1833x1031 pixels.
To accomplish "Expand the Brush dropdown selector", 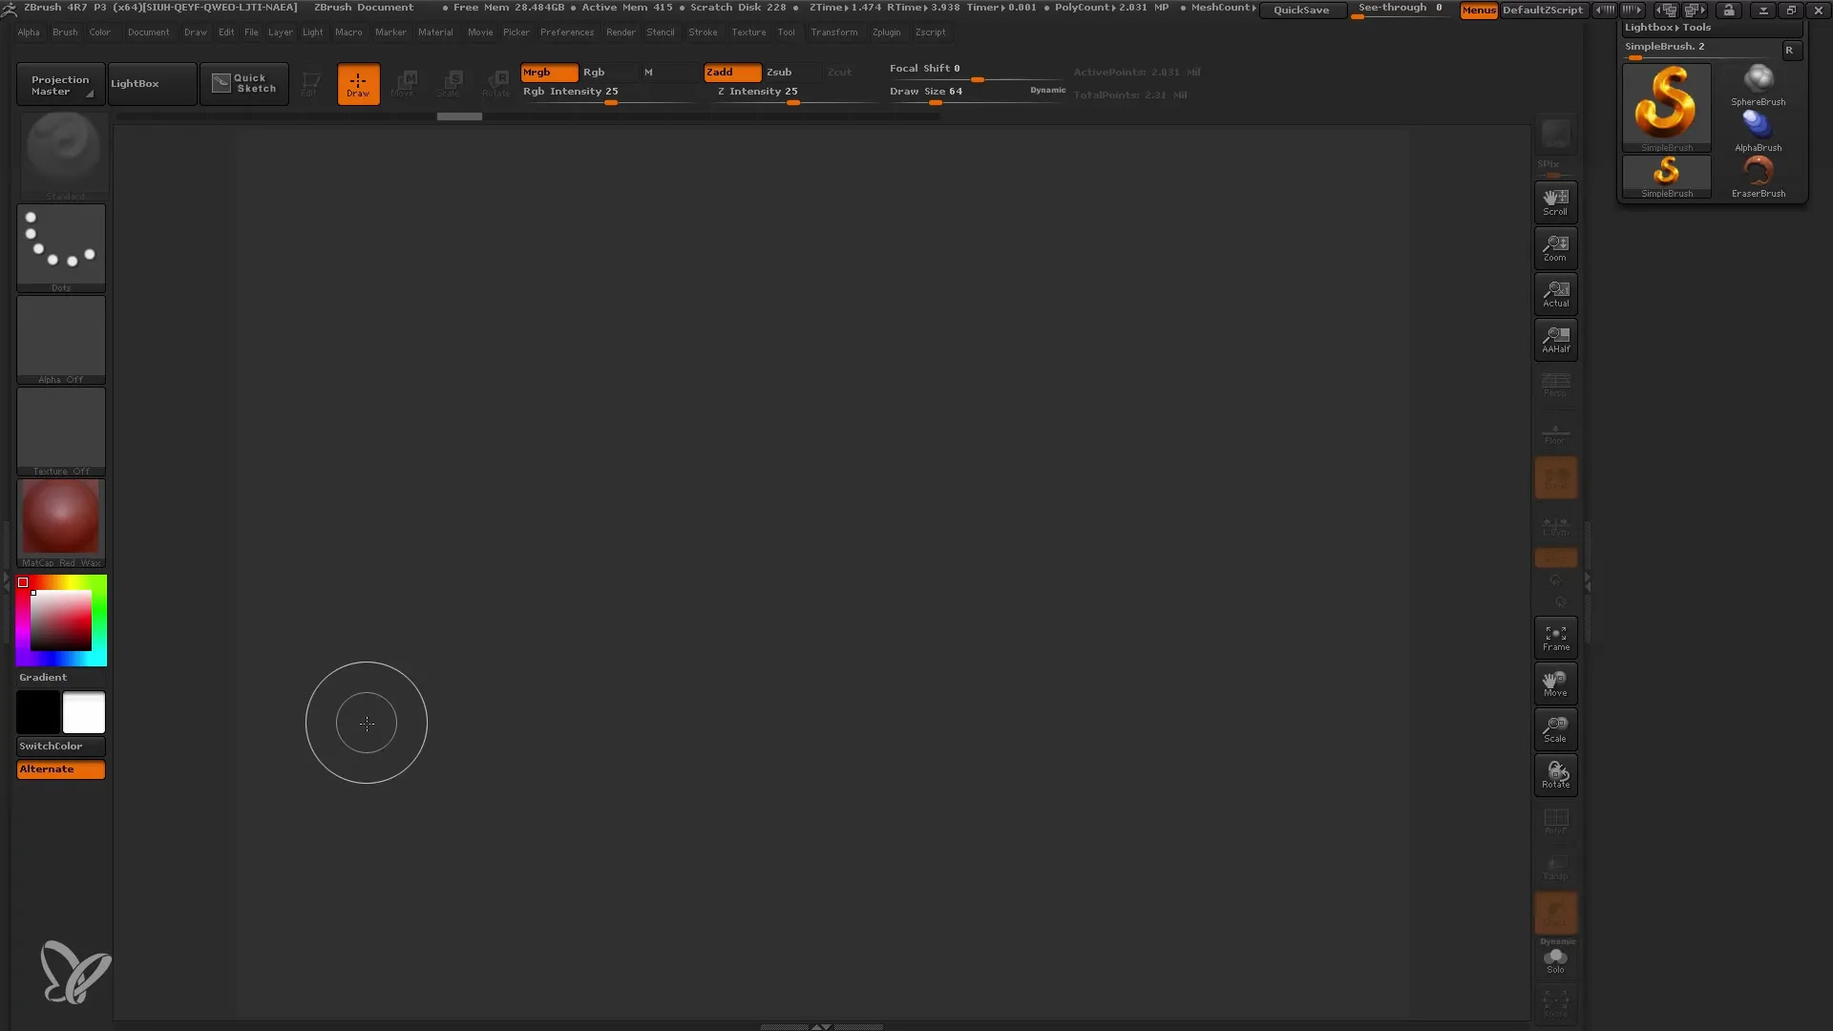I will (64, 32).
